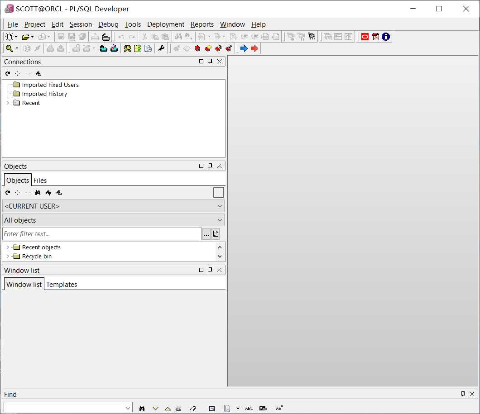The image size is (480, 414).
Task: Click the crossed keys icon
Action: (x=127, y=48)
